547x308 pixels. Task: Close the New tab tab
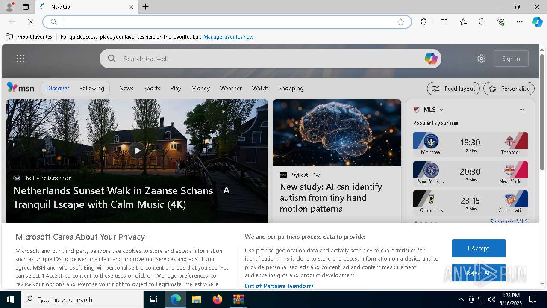click(x=131, y=7)
